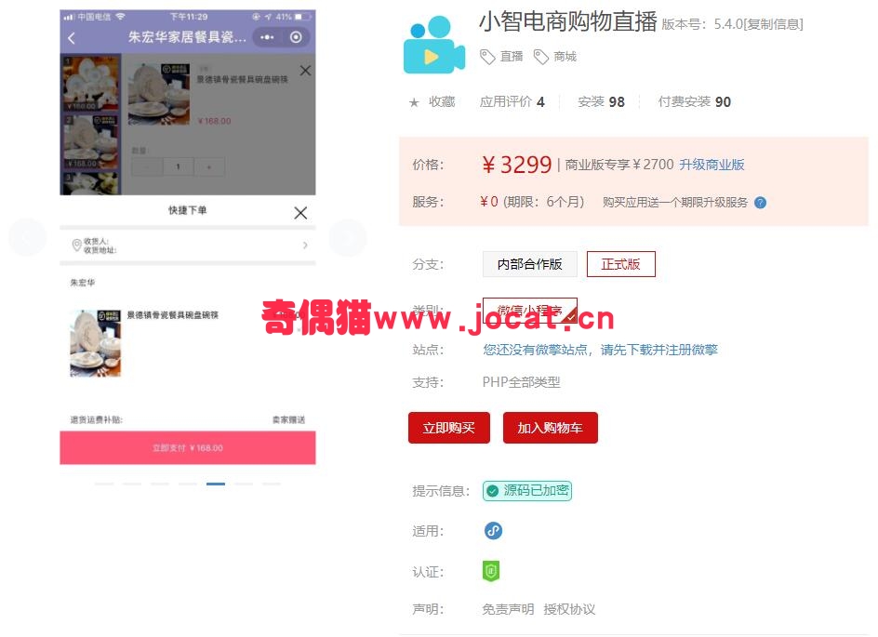Viewport: 878px width, 637px height.
Task: Click the 商城 tag
Action: (565, 57)
